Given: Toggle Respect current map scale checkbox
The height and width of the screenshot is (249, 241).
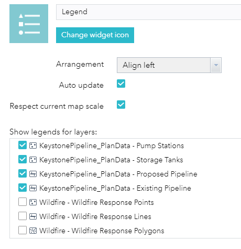Looking at the screenshot, I should (x=121, y=105).
